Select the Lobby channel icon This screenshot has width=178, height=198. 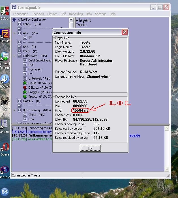tap(20, 24)
